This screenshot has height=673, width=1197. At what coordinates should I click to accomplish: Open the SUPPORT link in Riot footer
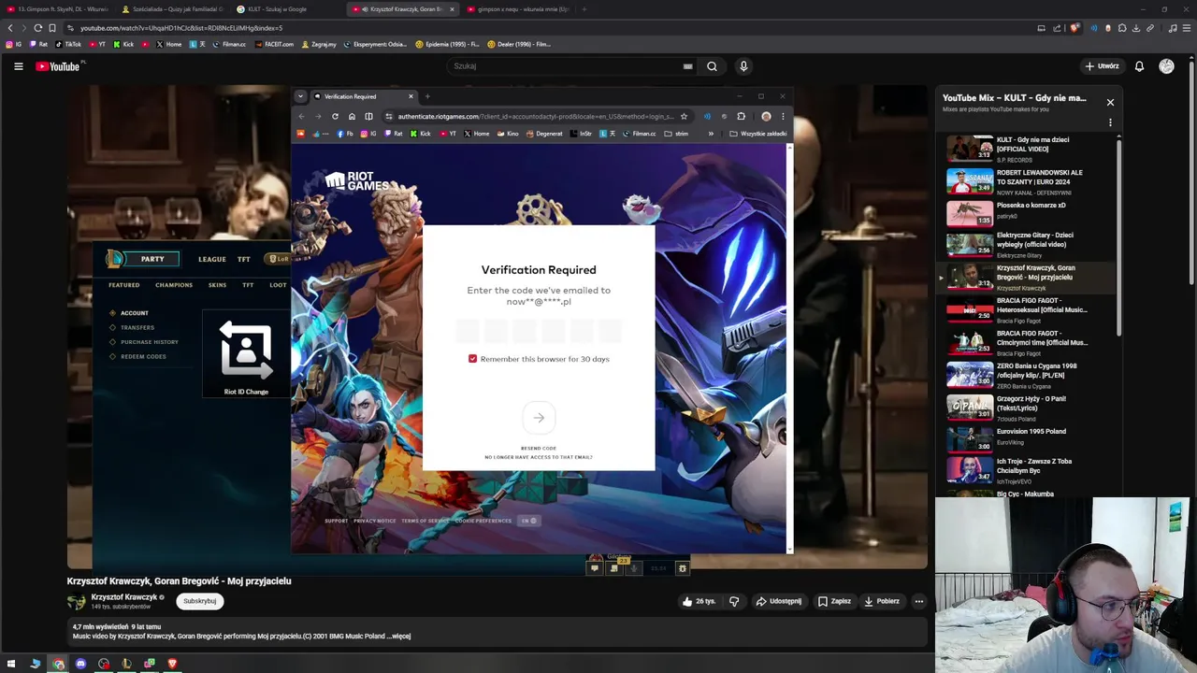[336, 521]
